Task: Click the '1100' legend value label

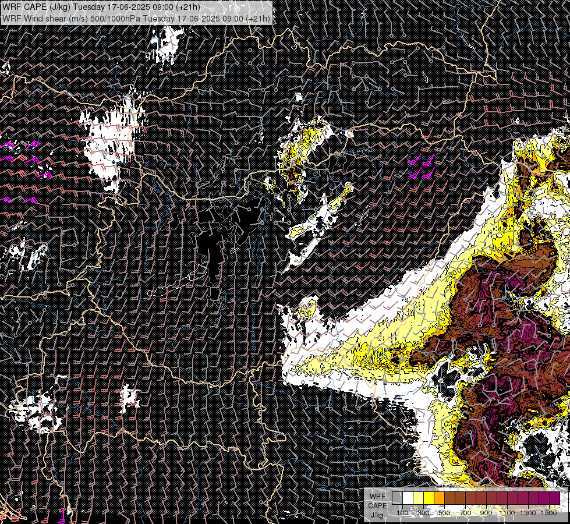Action: click(507, 513)
